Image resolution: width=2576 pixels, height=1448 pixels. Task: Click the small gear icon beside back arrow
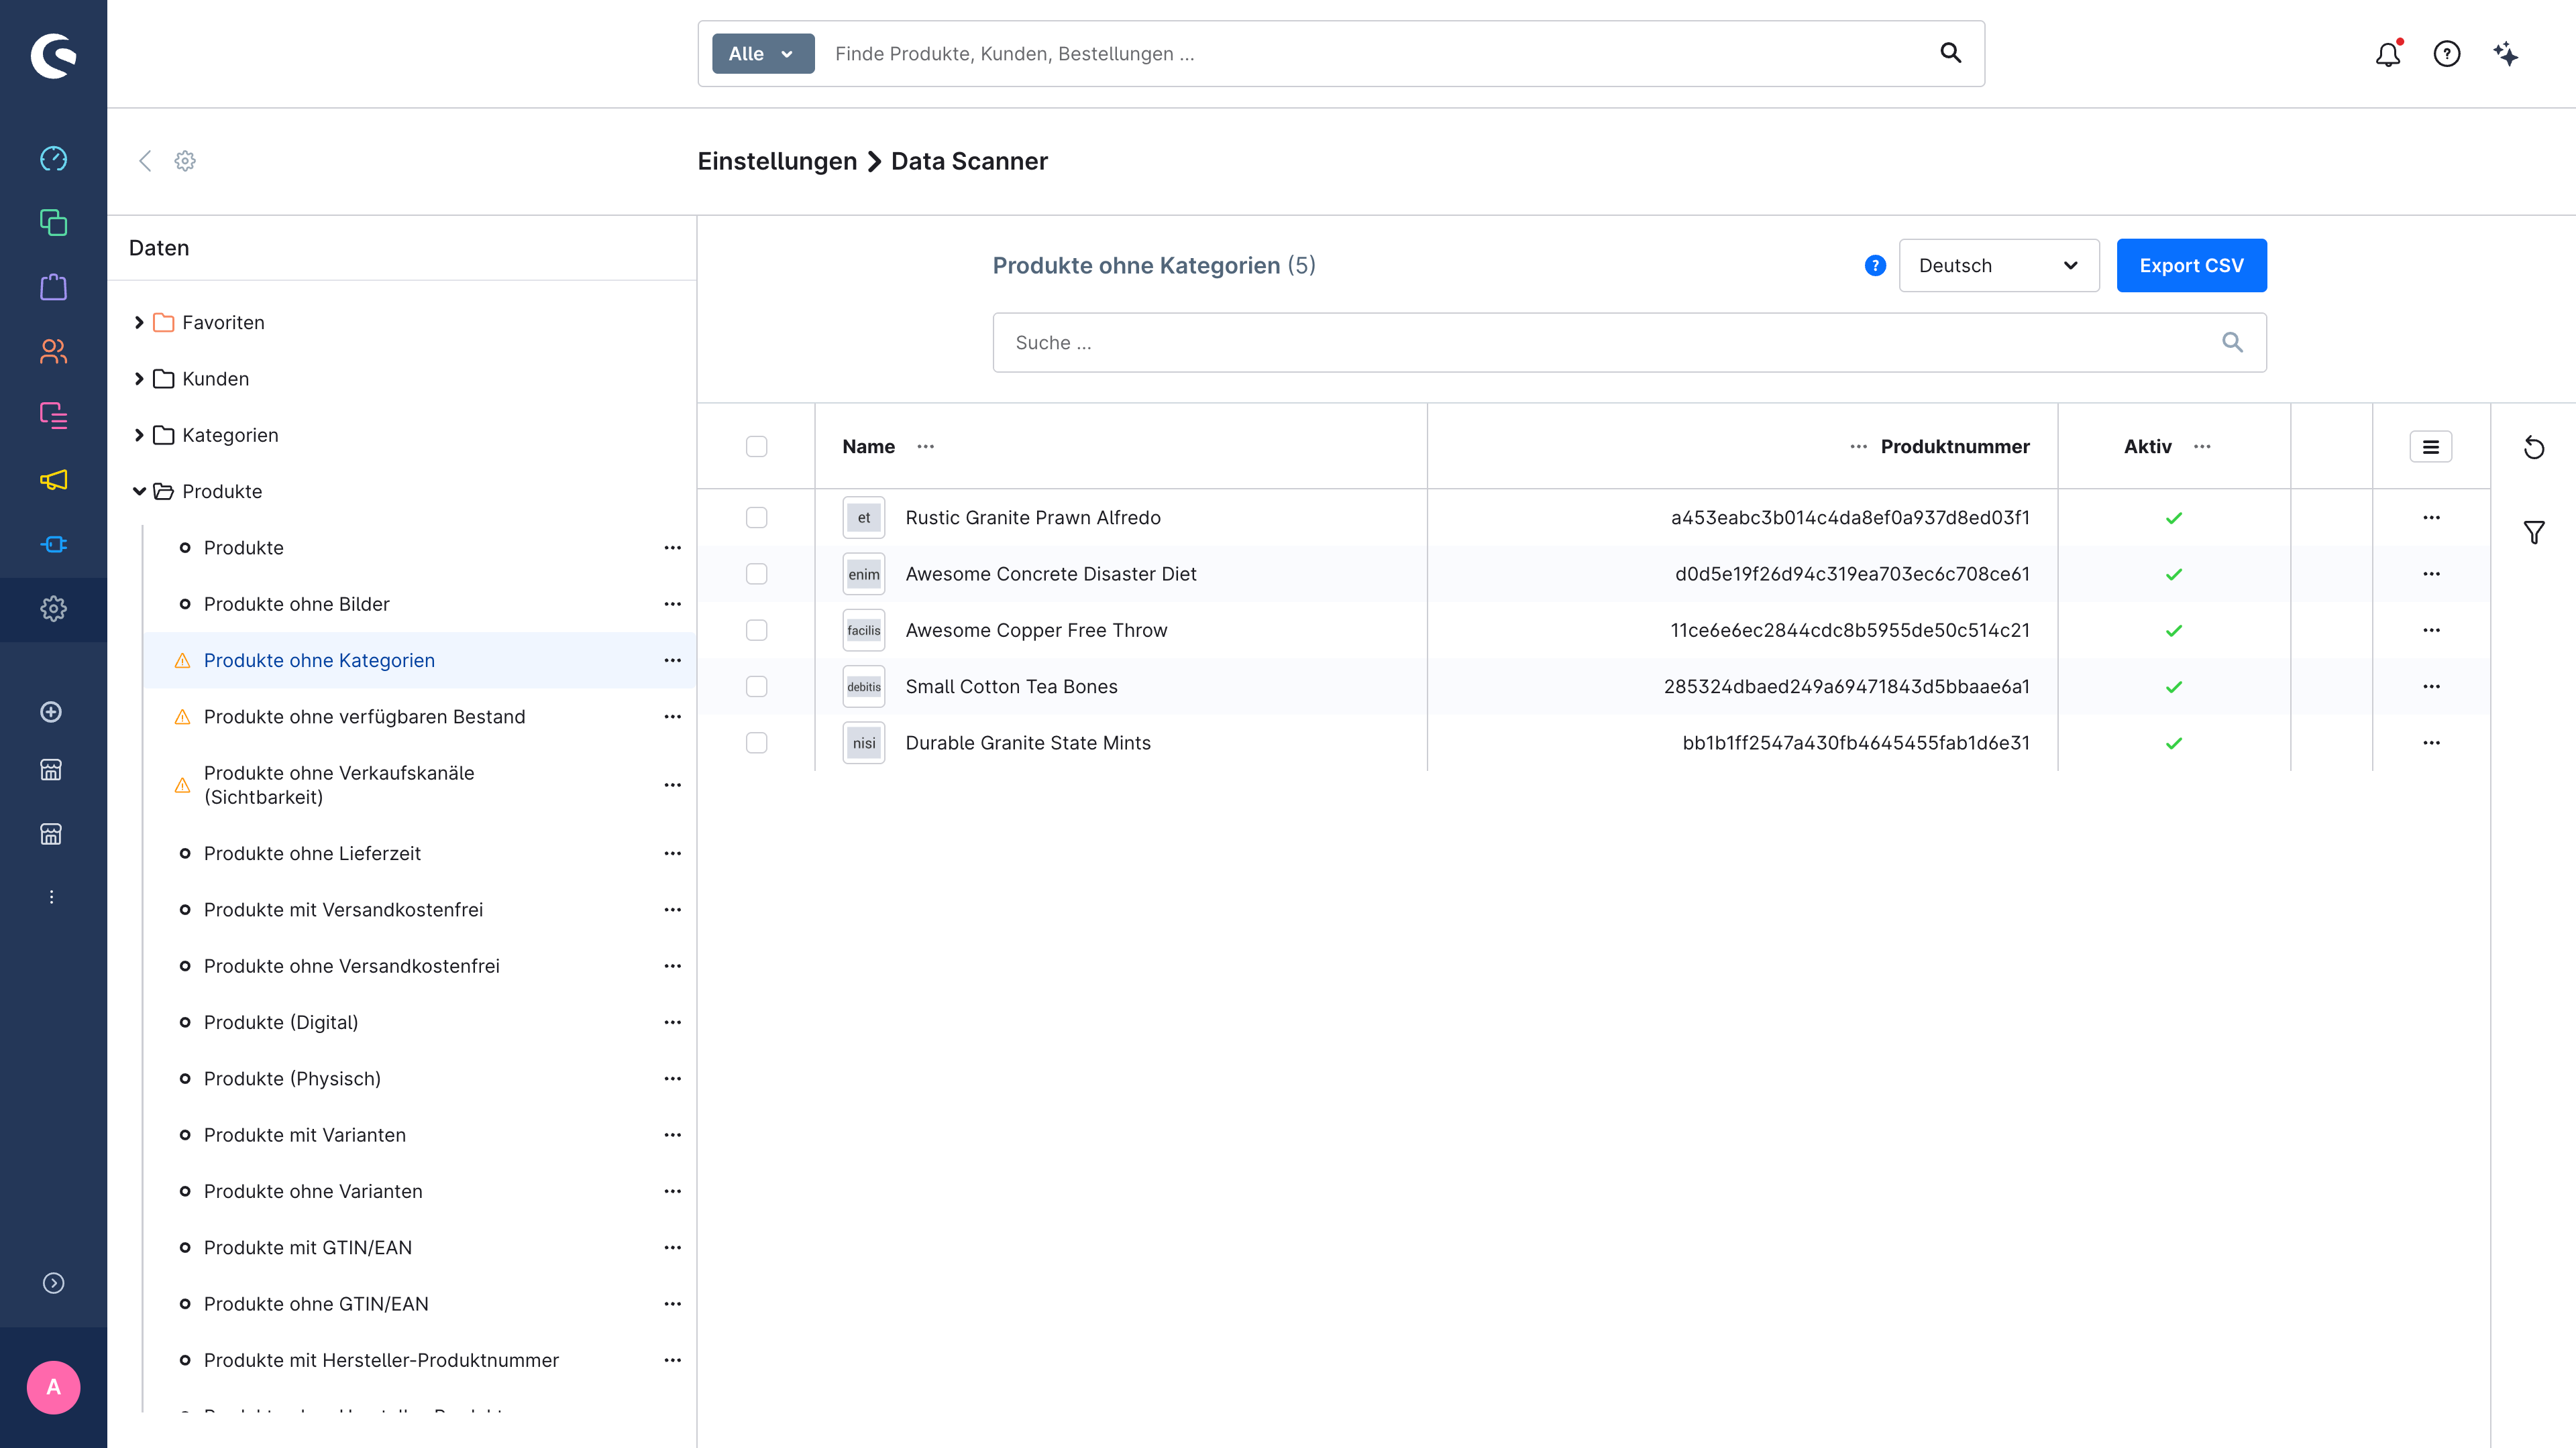(x=185, y=161)
